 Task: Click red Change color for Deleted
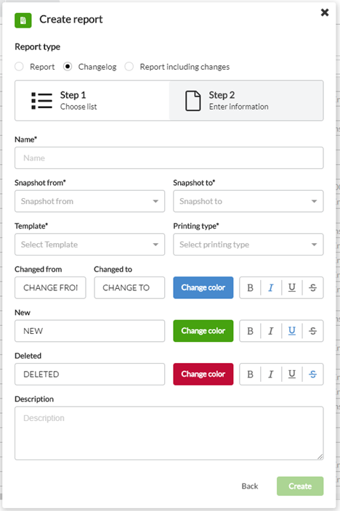(203, 374)
